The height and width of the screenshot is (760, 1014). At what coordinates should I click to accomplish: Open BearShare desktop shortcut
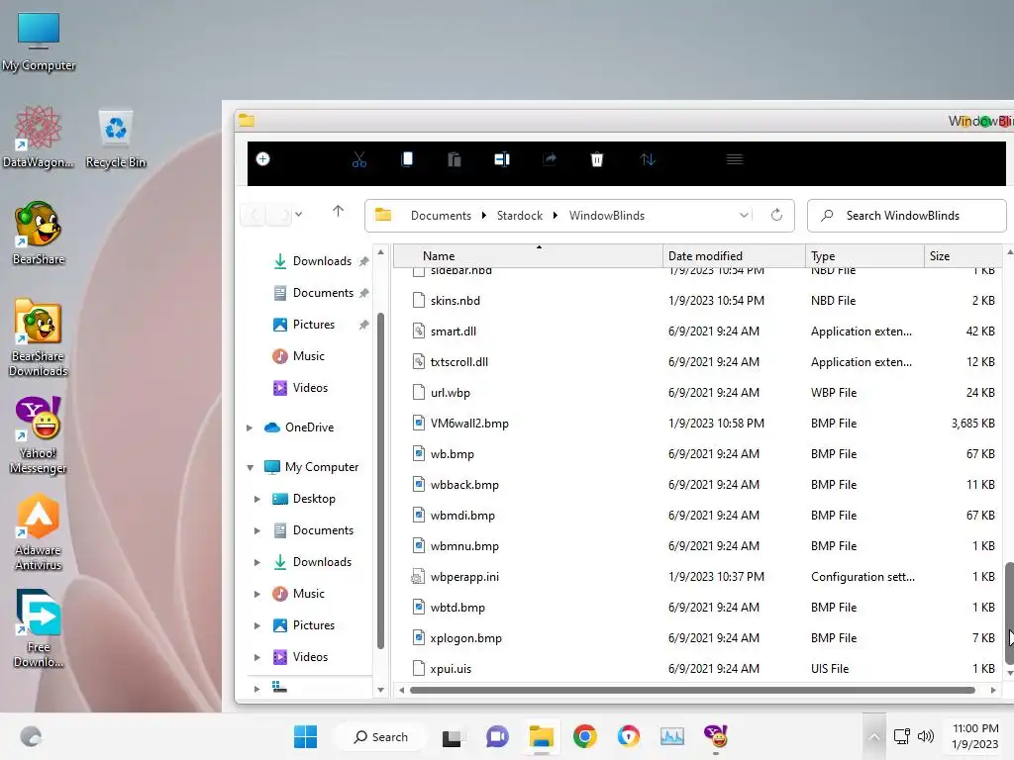[39, 233]
